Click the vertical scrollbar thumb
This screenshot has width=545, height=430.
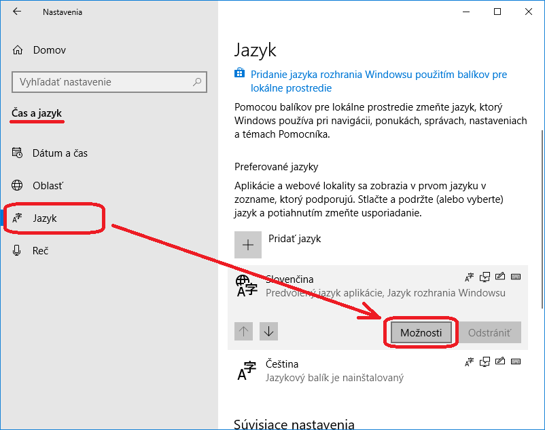(x=542, y=219)
